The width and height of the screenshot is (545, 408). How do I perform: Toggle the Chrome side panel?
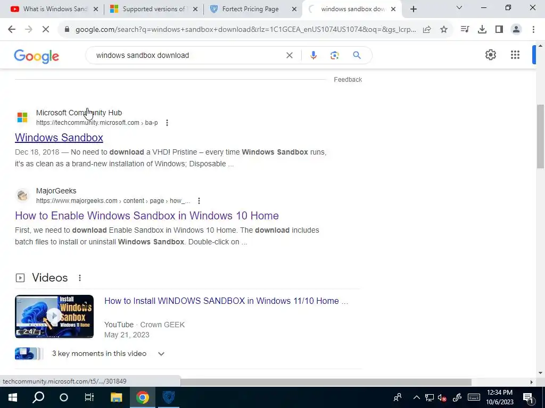coord(499,30)
